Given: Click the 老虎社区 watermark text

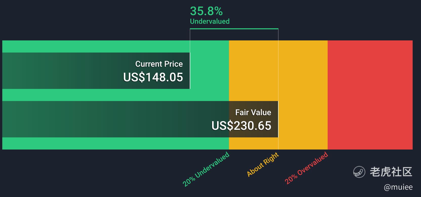Looking at the screenshot, I should (391, 172).
